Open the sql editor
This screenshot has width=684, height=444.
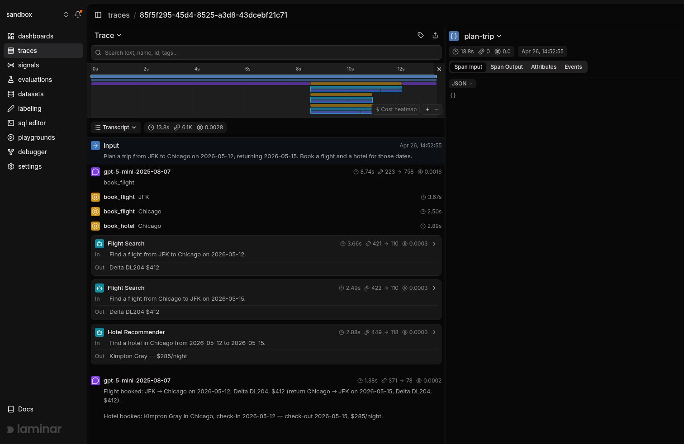coord(43,123)
